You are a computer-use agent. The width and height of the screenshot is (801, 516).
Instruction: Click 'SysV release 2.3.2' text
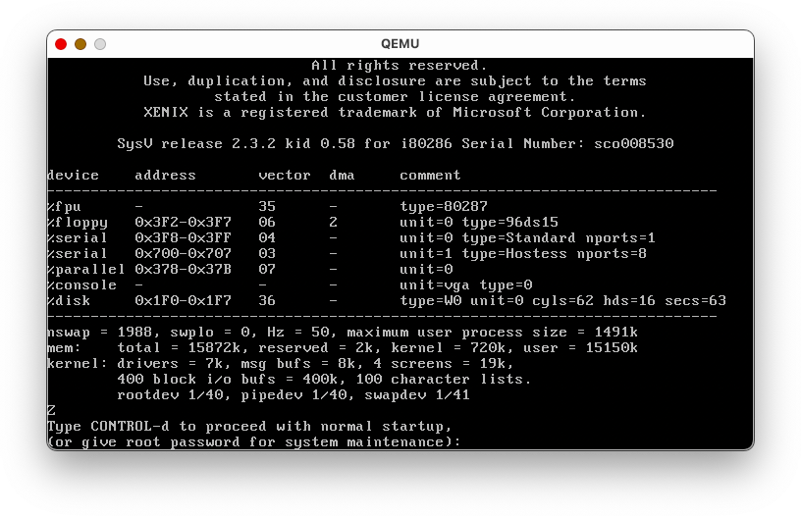coord(196,144)
